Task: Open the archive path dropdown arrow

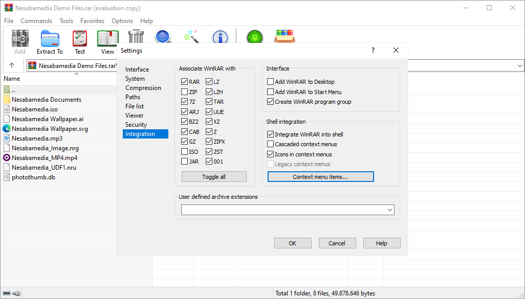Action: 520,65
